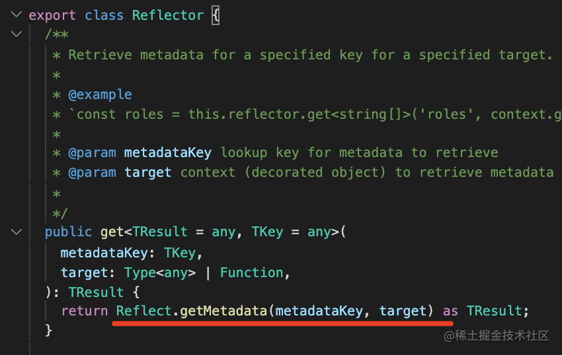Click the Function type annotation
This screenshot has width=562, height=355.
tap(251, 271)
